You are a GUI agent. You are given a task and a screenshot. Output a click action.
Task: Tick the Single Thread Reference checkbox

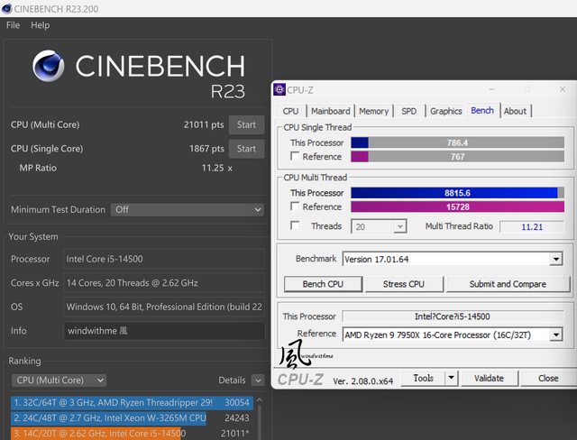click(295, 157)
